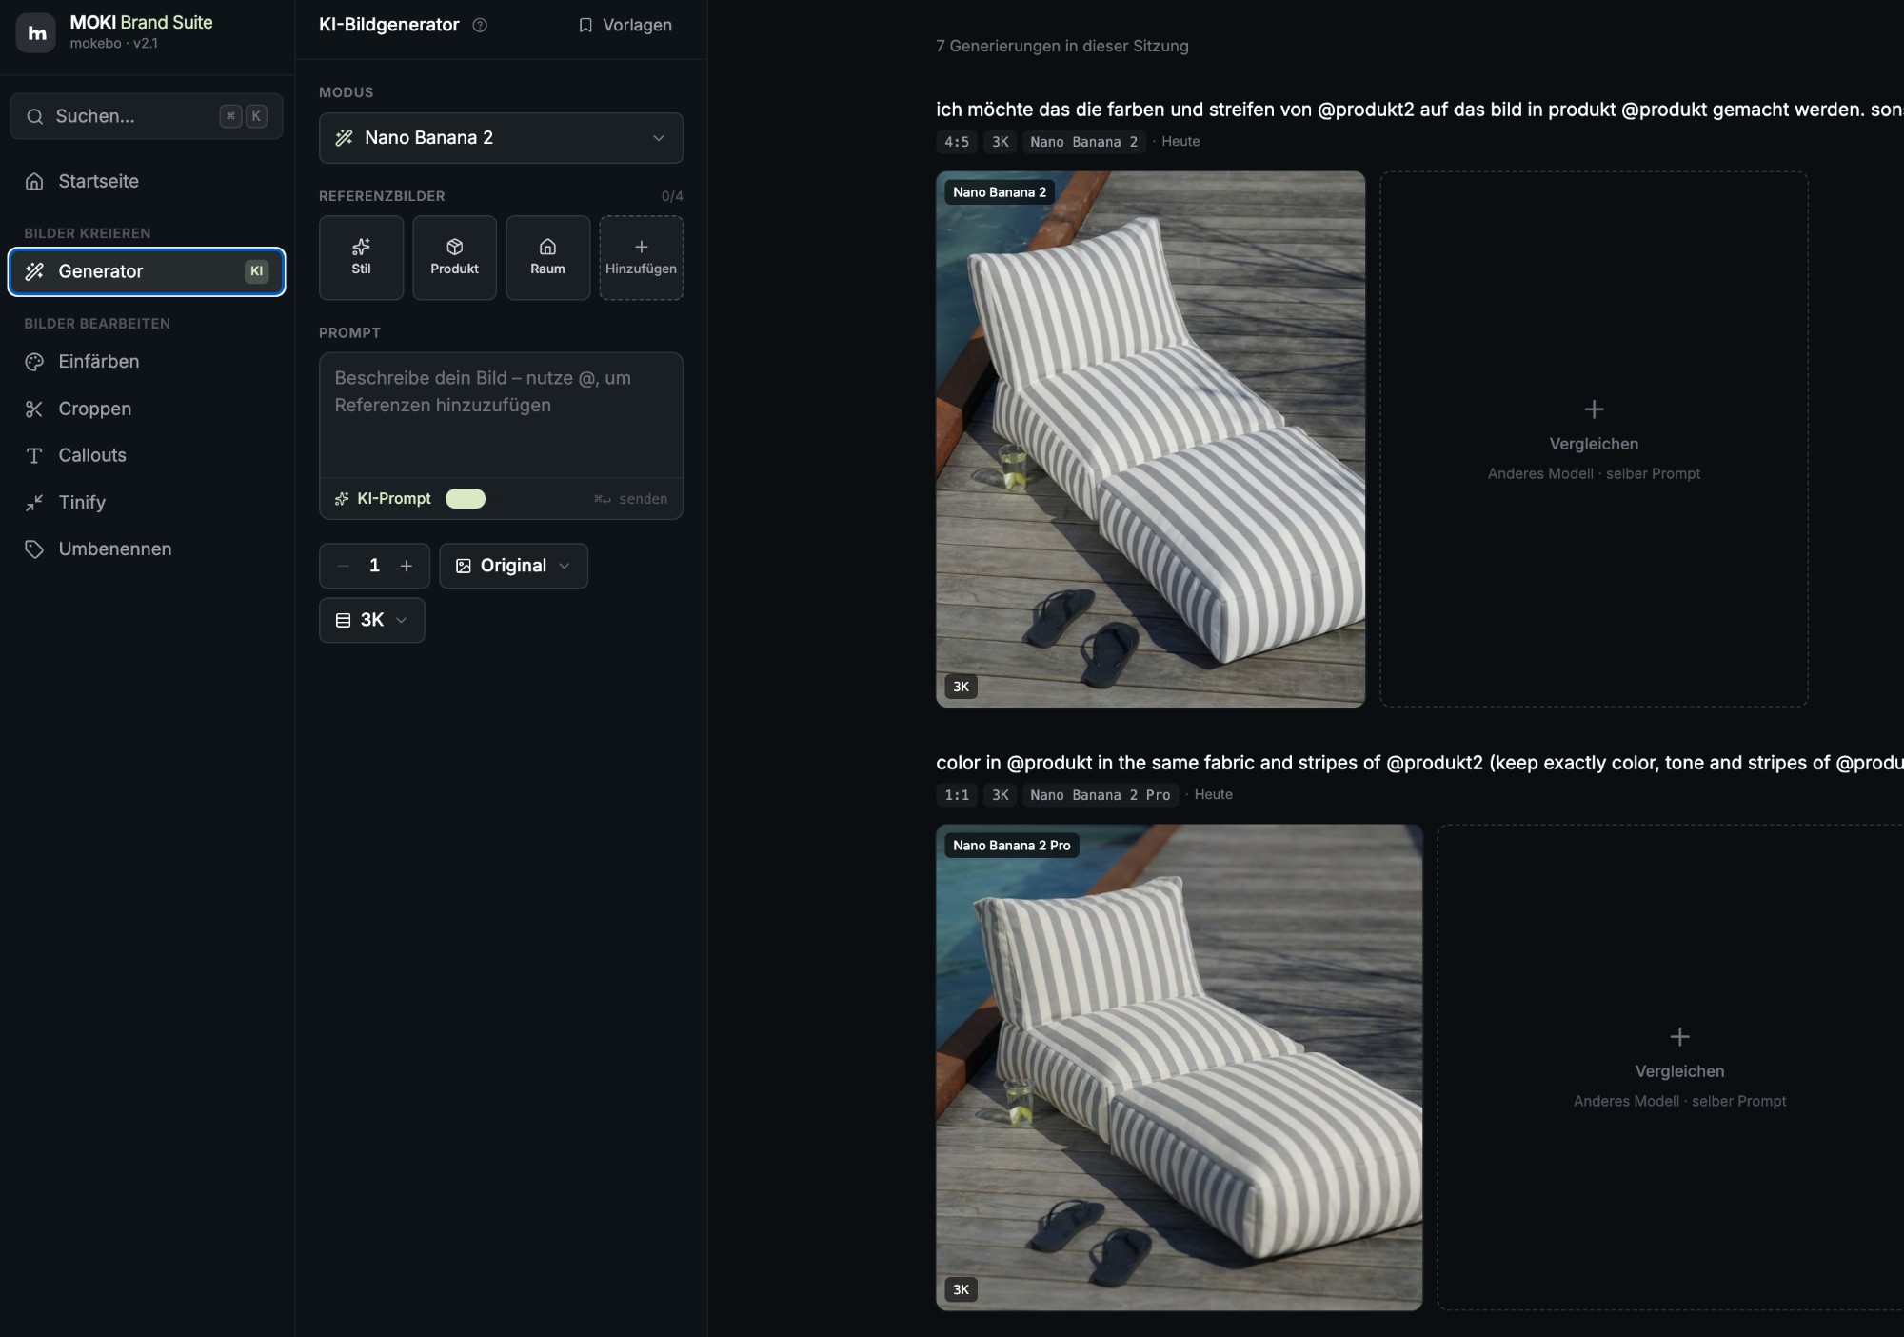This screenshot has width=1904, height=1337.
Task: Toggle the KI-Prompt switch
Action: (466, 498)
